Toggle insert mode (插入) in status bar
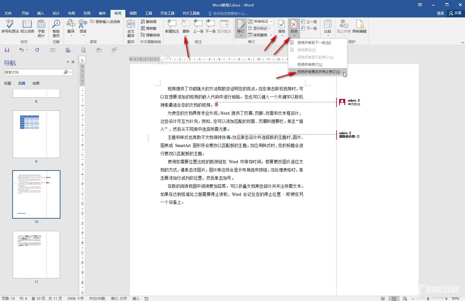 136,298
